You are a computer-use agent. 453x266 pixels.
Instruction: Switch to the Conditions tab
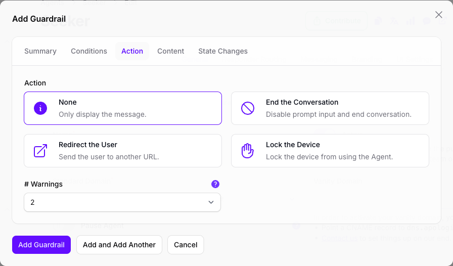(89, 51)
